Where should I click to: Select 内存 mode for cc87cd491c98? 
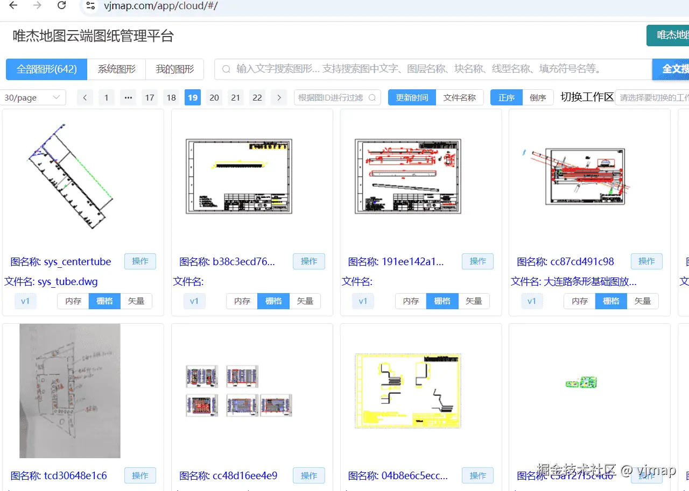580,301
